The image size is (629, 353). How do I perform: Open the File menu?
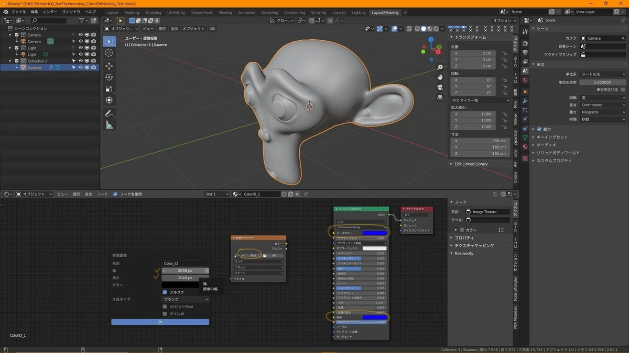coord(18,12)
